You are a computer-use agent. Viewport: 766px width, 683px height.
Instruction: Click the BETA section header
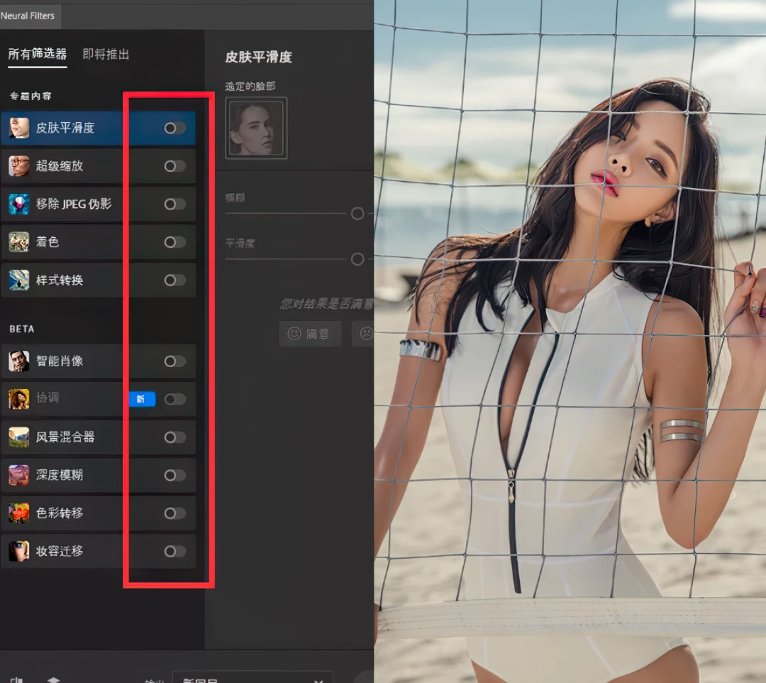point(22,329)
